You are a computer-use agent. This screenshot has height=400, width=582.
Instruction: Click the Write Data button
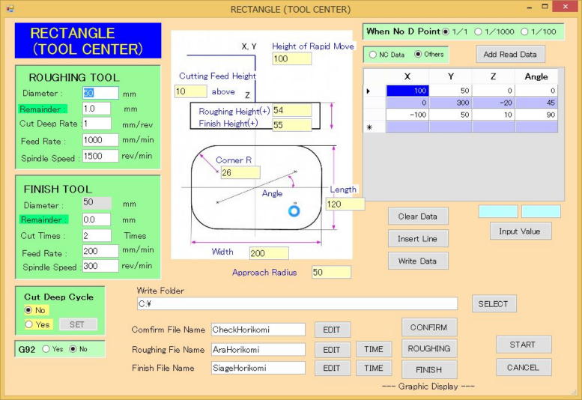coord(417,261)
